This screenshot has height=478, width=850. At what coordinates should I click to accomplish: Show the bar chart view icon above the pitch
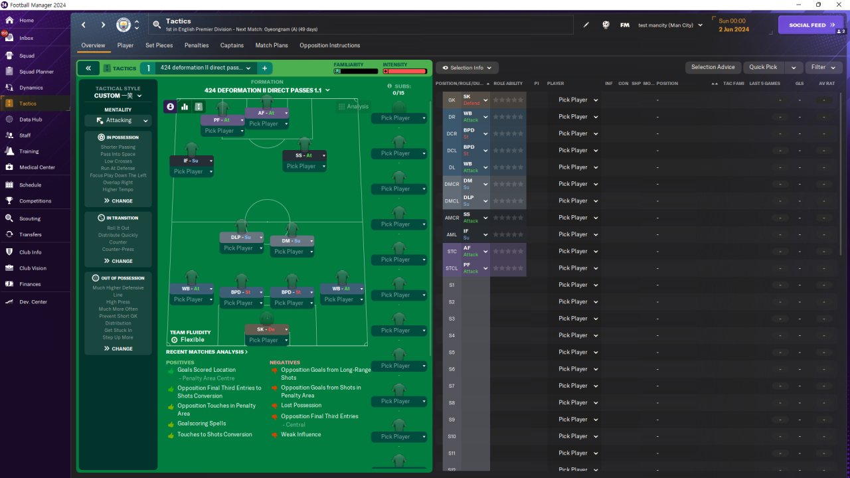[185, 106]
